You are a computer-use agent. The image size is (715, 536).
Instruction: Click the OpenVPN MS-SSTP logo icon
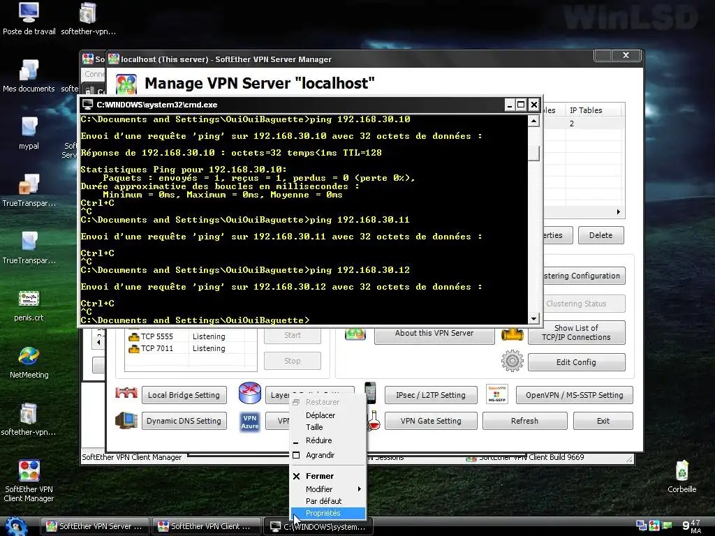tap(496, 394)
